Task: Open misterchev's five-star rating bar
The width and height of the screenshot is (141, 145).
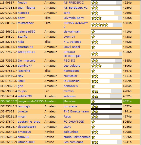Action: pyautogui.click(x=107, y=25)
